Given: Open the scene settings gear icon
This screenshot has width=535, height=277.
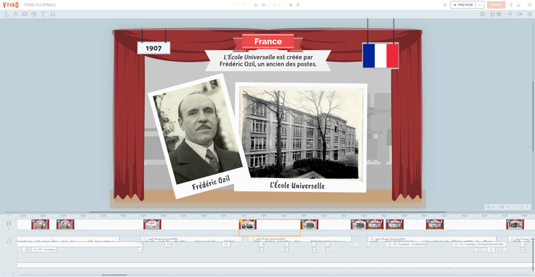Looking at the screenshot, I should pos(530,14).
